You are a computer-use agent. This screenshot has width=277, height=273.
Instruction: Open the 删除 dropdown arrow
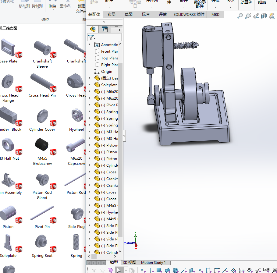pyautogui.click(x=53, y=9)
